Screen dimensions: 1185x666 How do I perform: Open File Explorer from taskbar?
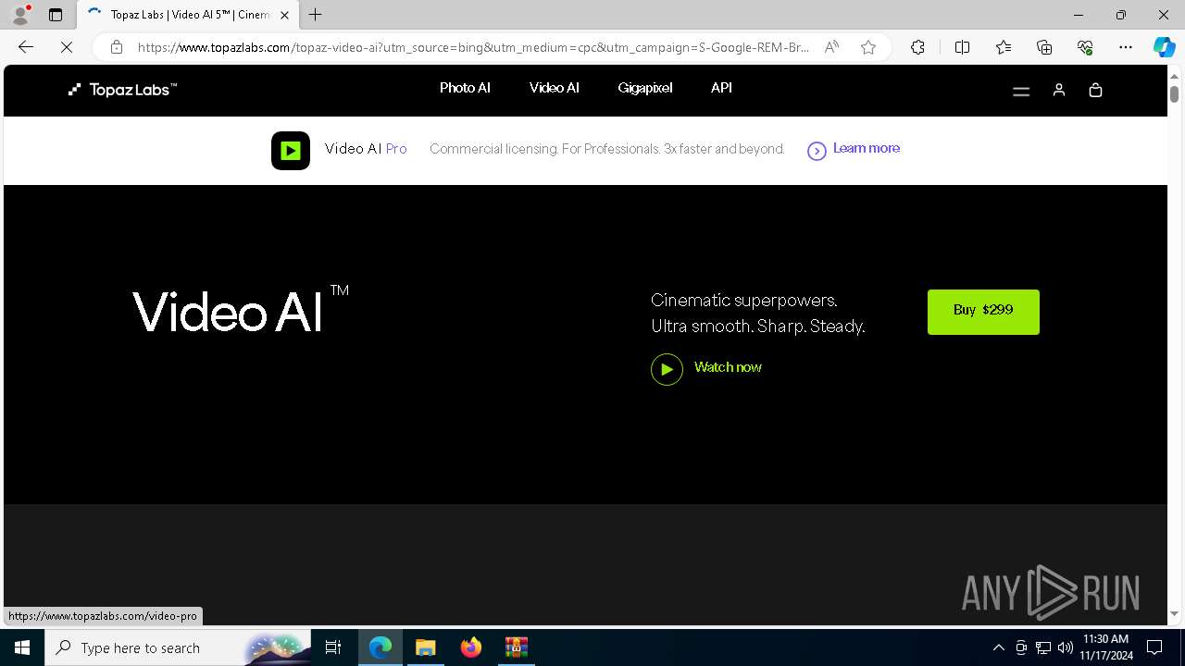point(426,647)
